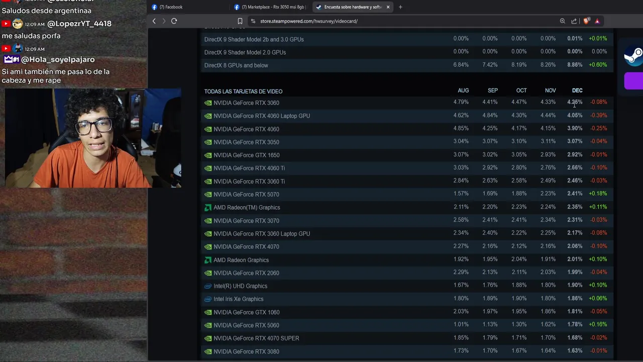This screenshot has height=362, width=643.
Task: Click the NVIDIA logo beside RTX 3060
Action: click(x=208, y=103)
